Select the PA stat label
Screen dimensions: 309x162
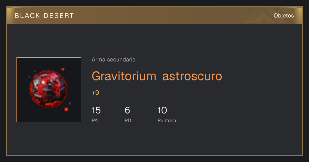pos(95,120)
